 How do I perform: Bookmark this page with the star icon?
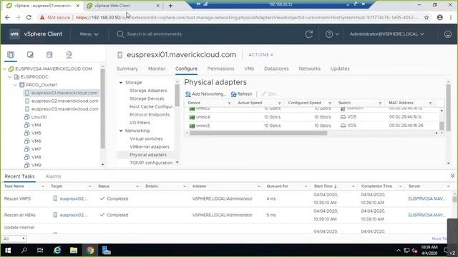click(x=427, y=17)
